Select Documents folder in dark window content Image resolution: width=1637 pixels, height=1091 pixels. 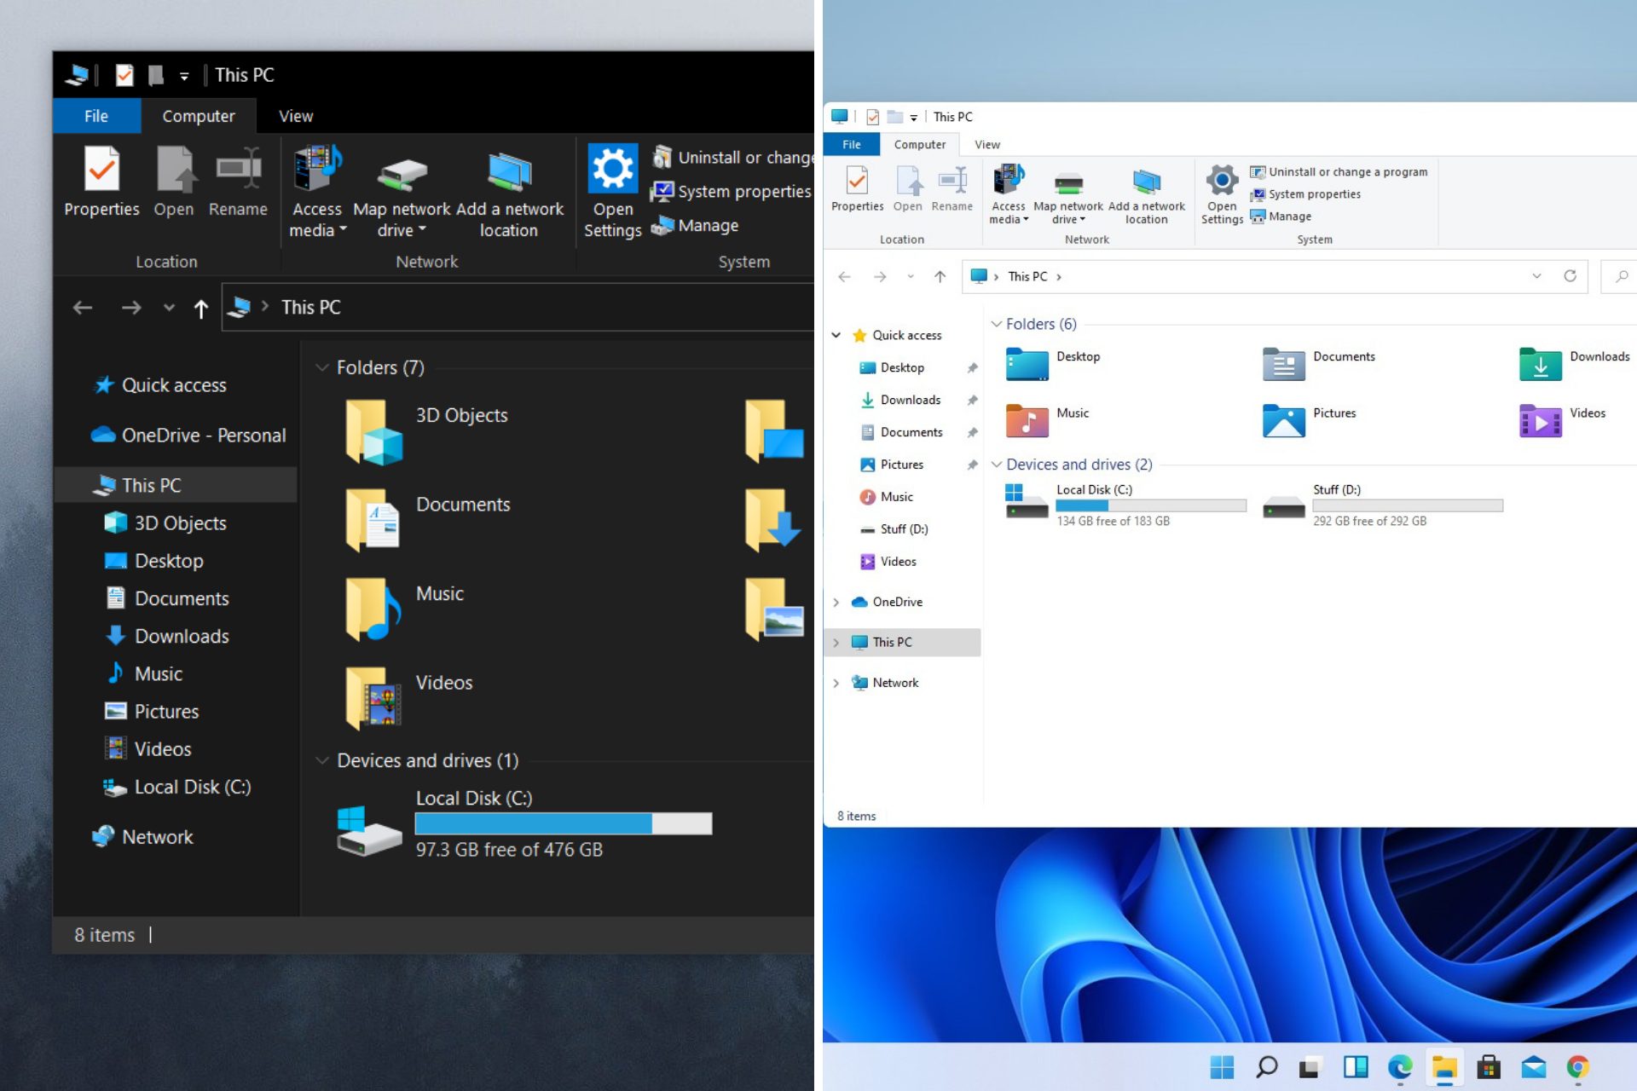pyautogui.click(x=426, y=521)
